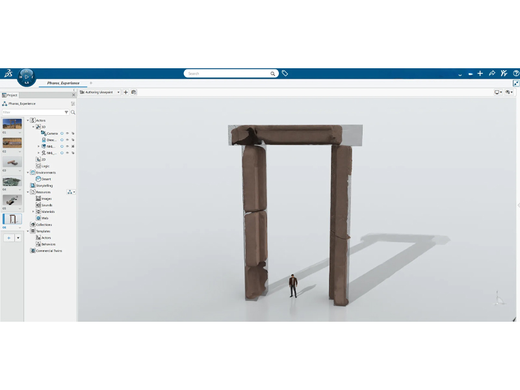The height and width of the screenshot is (390, 520).
Task: Toggle visibility eye for Camera actor
Action: 67,133
